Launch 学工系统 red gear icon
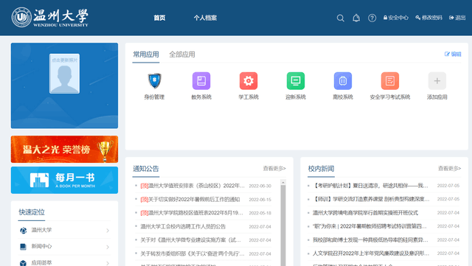 (249, 81)
